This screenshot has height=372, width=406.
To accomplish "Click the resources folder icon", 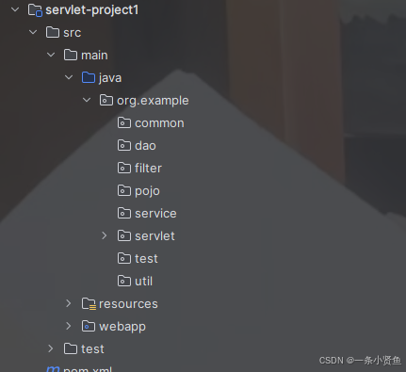I will (x=89, y=304).
